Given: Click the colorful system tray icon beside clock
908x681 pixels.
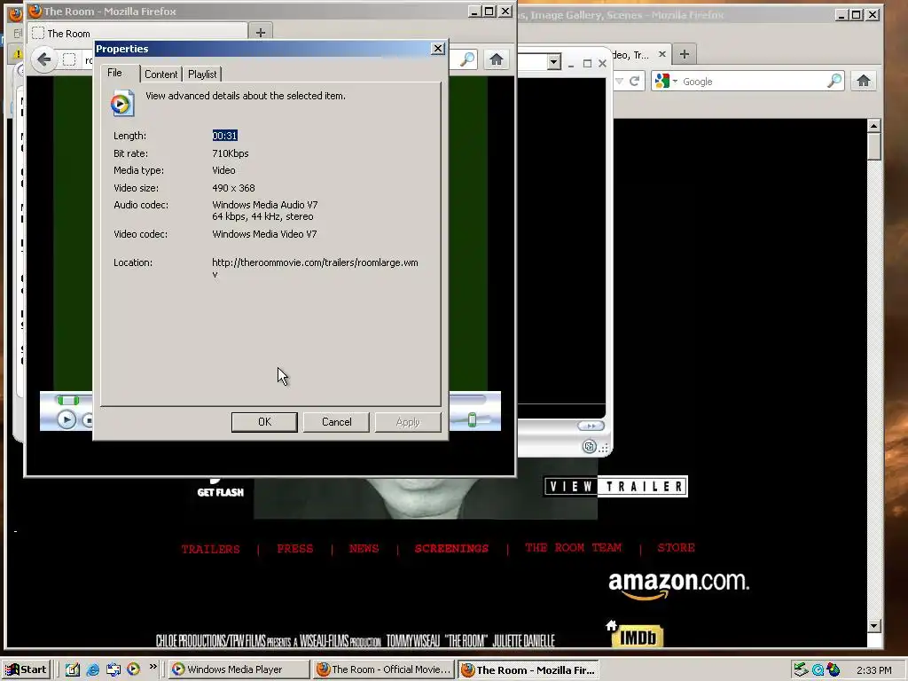Looking at the screenshot, I should point(834,670).
